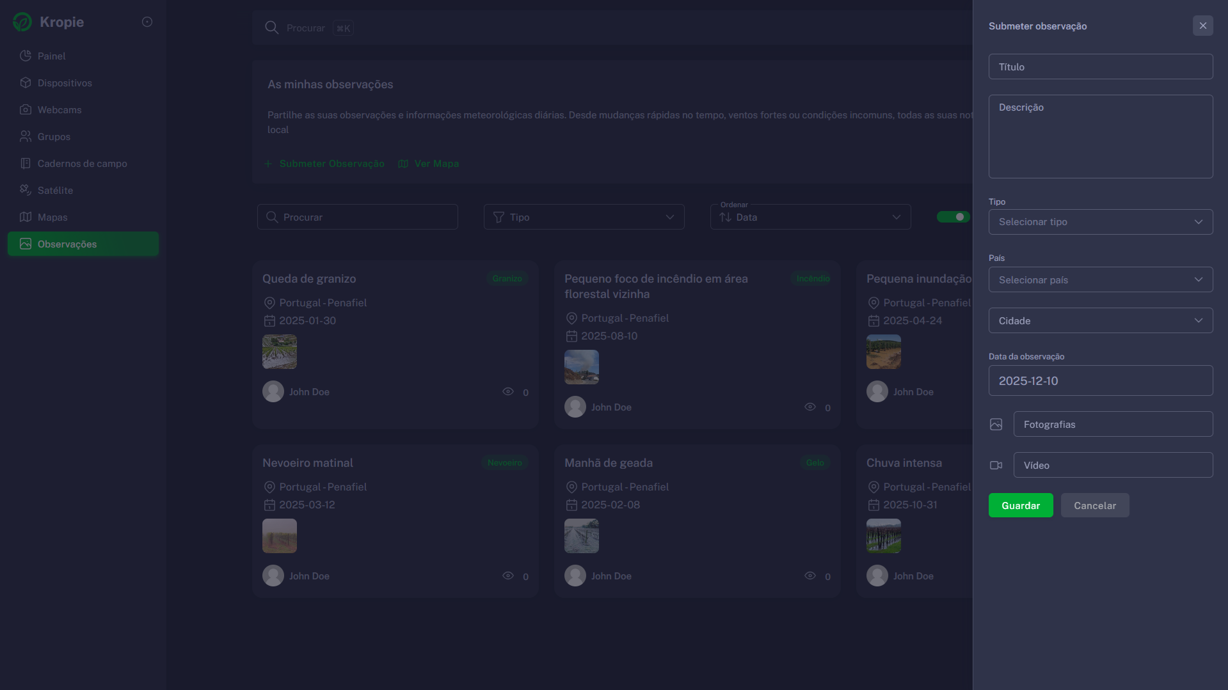The image size is (1228, 690).
Task: Click the eye views icon on Queda de granizo
Action: [508, 392]
